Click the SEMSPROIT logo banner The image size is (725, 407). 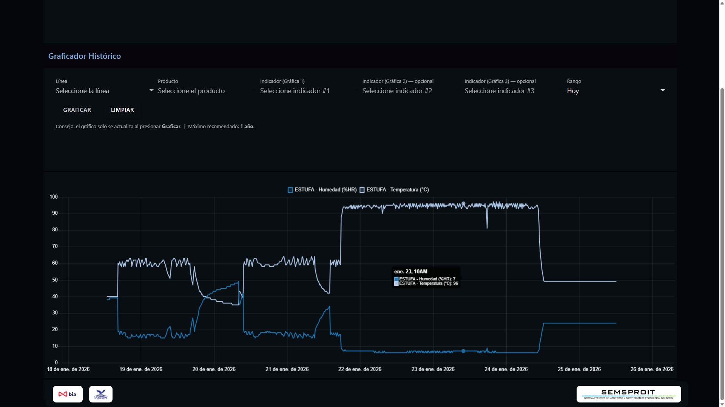tap(628, 394)
